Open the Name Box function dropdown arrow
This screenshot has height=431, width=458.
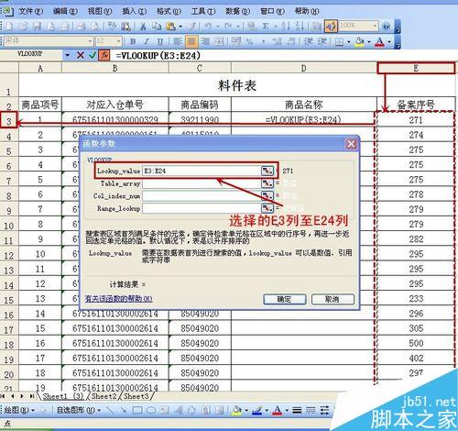(68, 55)
